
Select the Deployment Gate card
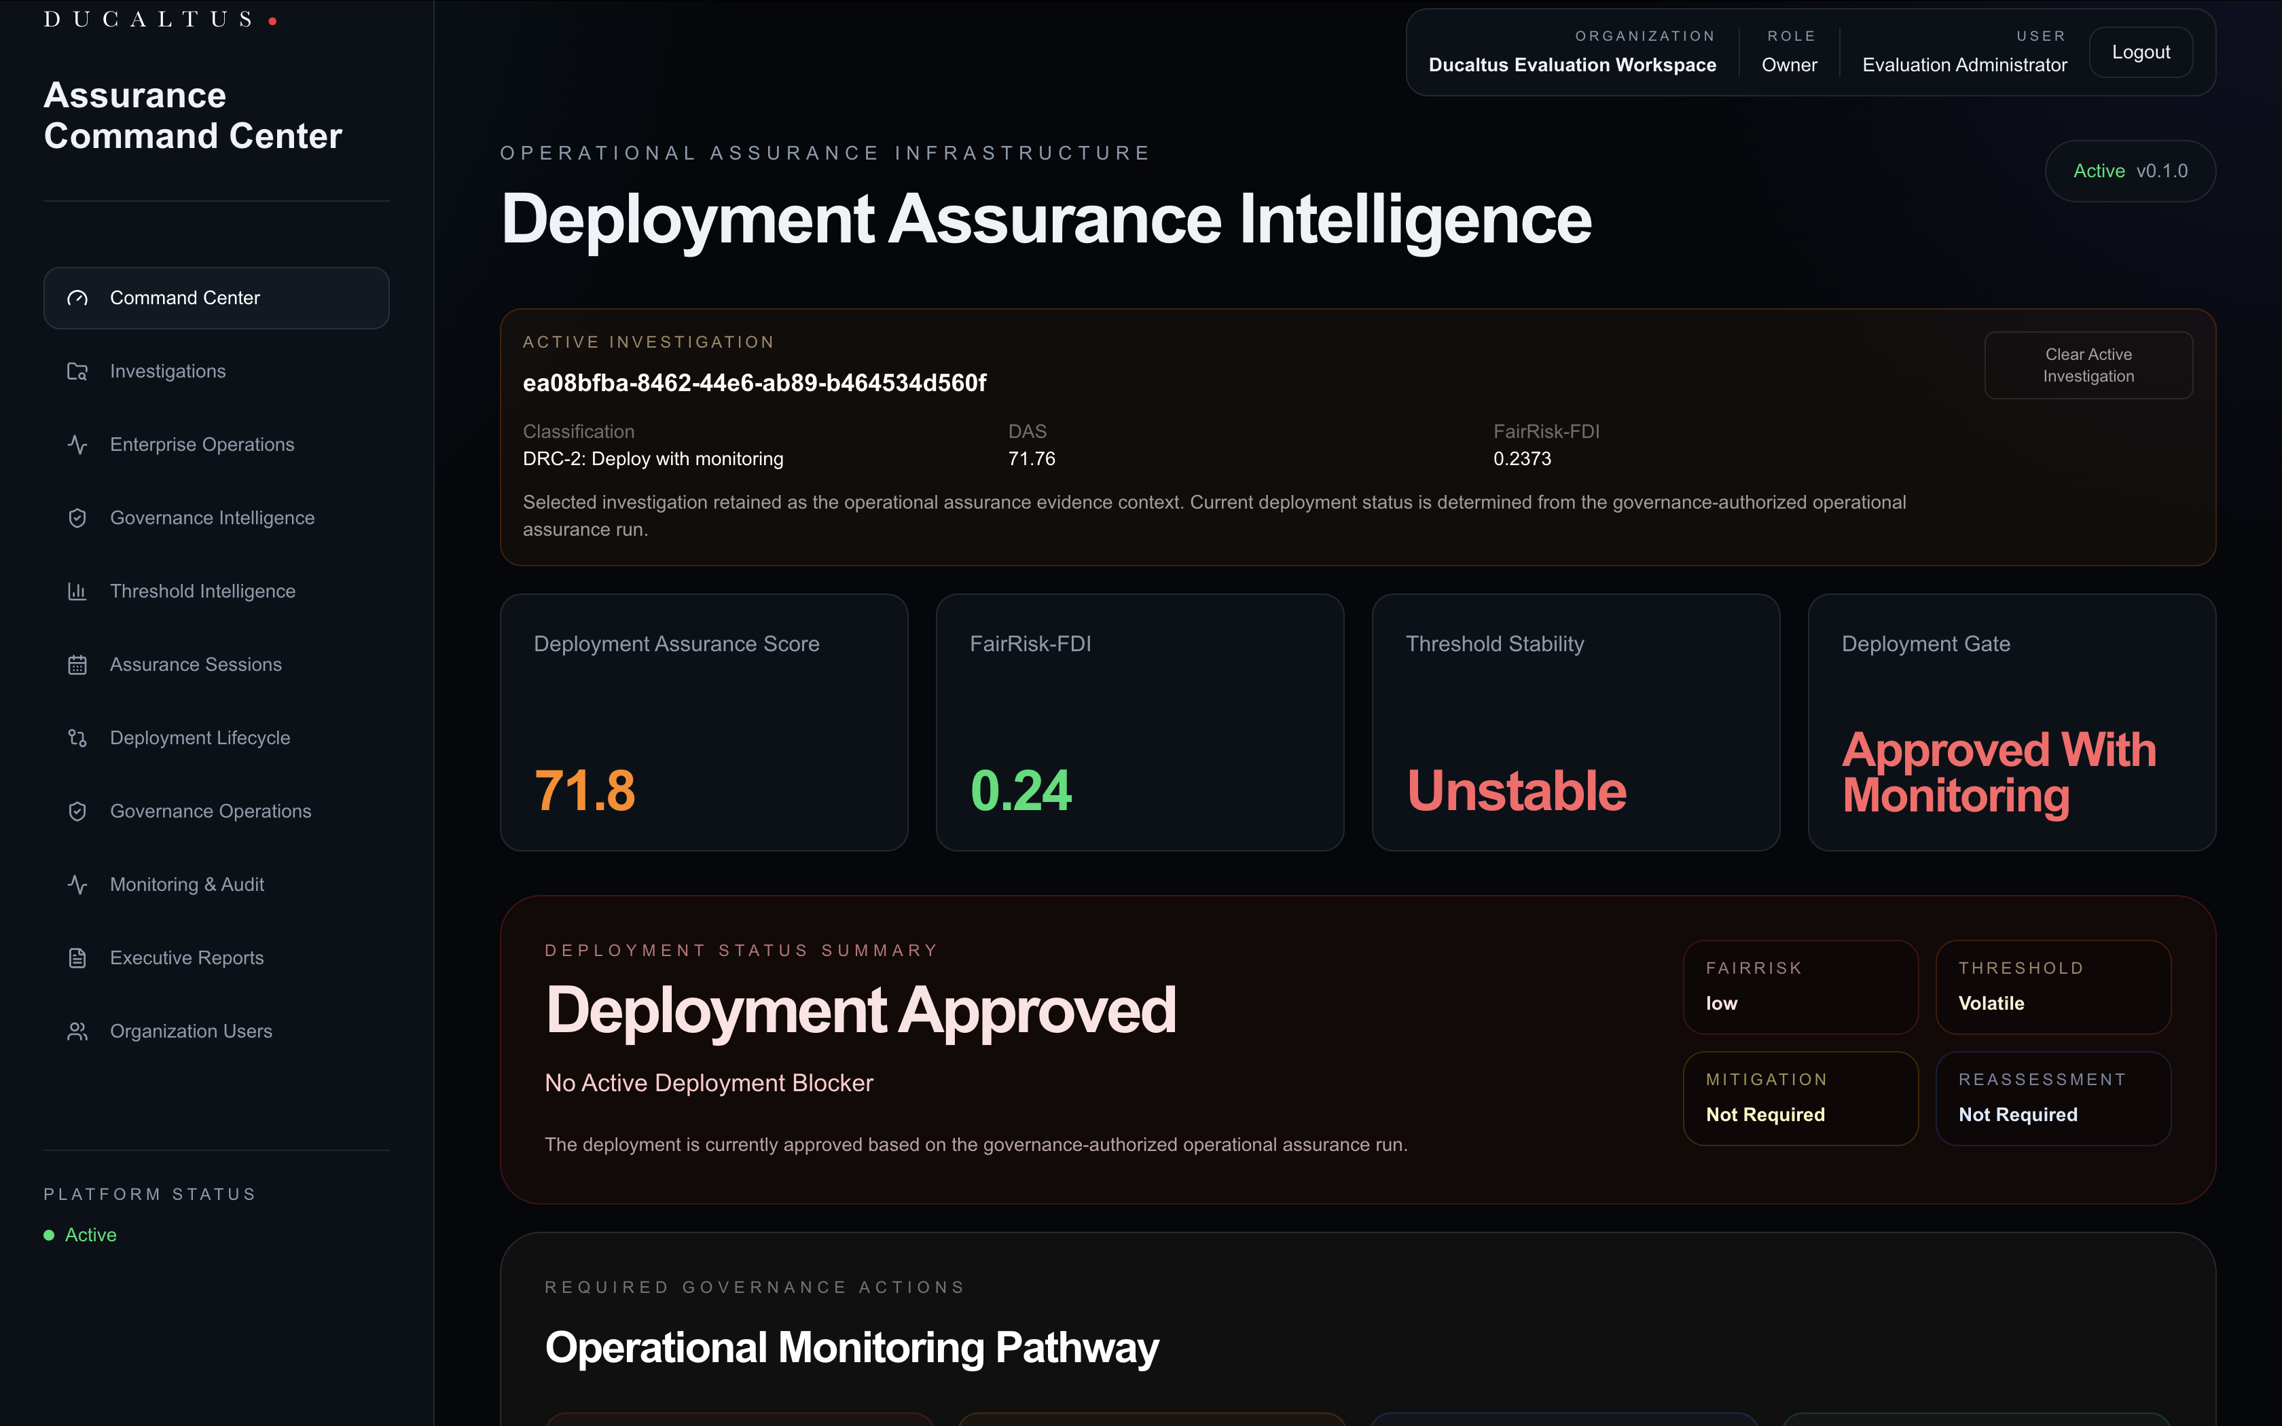click(x=2012, y=723)
